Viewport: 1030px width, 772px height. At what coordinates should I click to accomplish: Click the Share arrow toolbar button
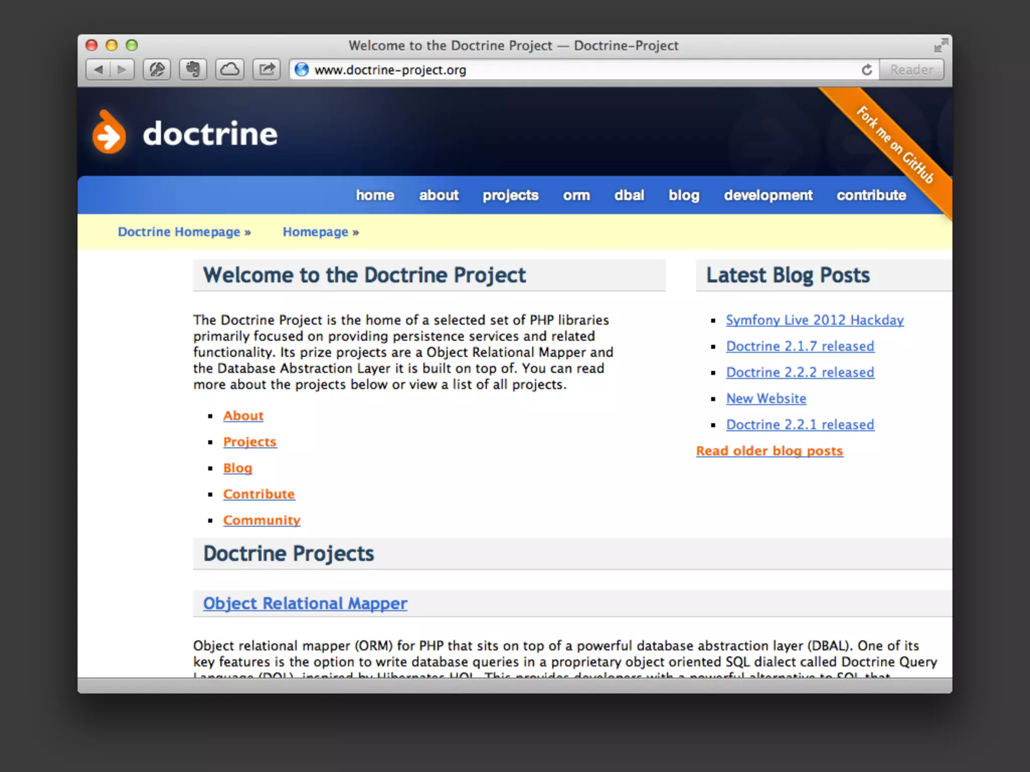click(x=267, y=69)
